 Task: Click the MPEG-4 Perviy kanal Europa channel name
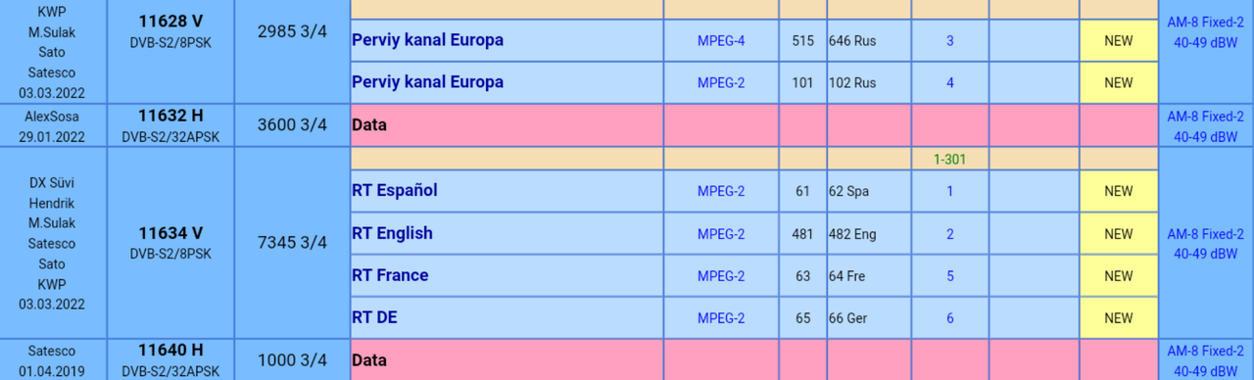427,40
